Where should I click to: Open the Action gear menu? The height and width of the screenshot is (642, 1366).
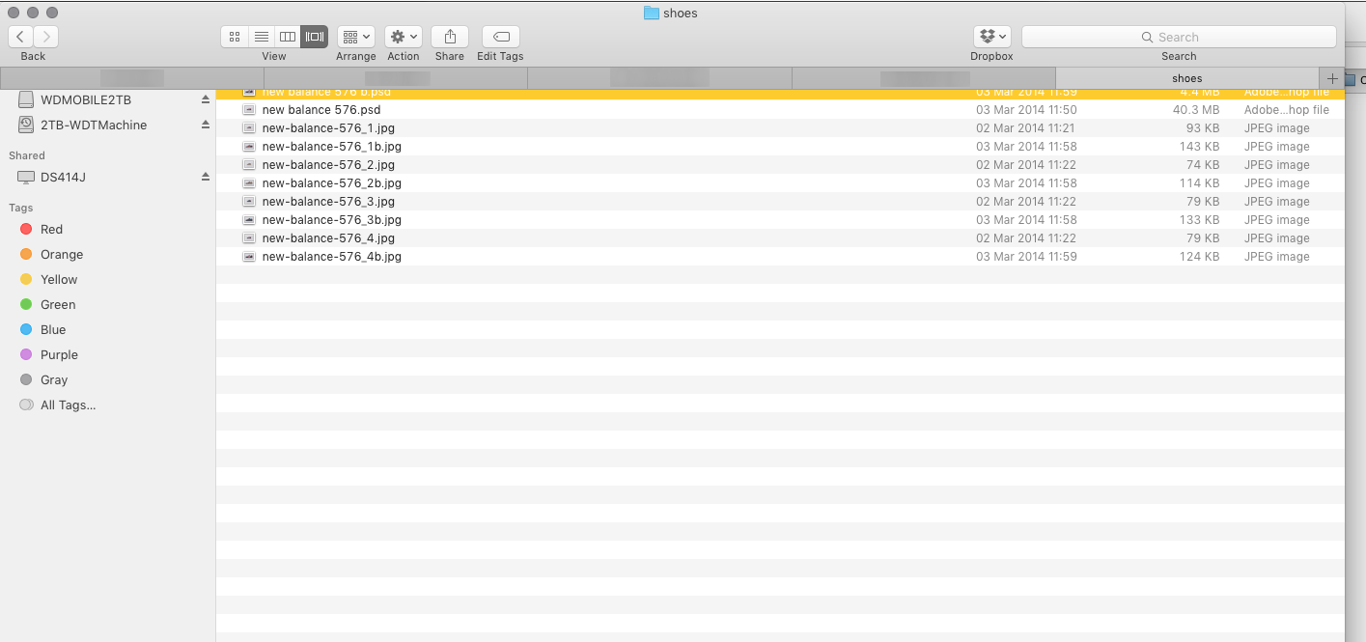pos(404,37)
